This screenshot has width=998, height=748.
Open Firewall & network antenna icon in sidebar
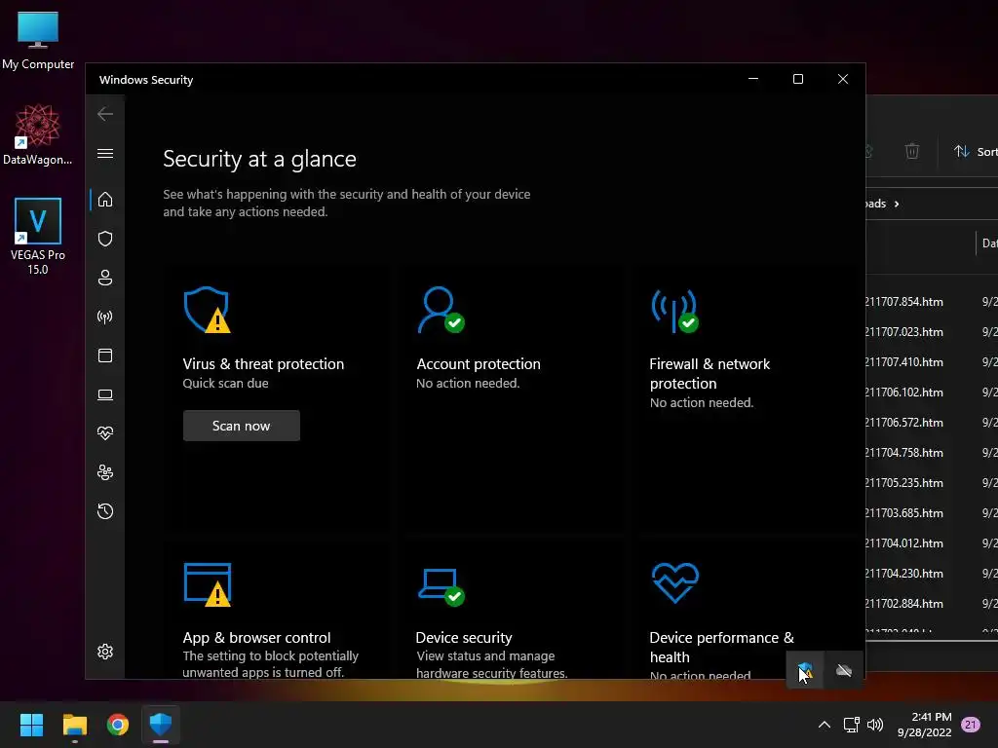point(105,317)
